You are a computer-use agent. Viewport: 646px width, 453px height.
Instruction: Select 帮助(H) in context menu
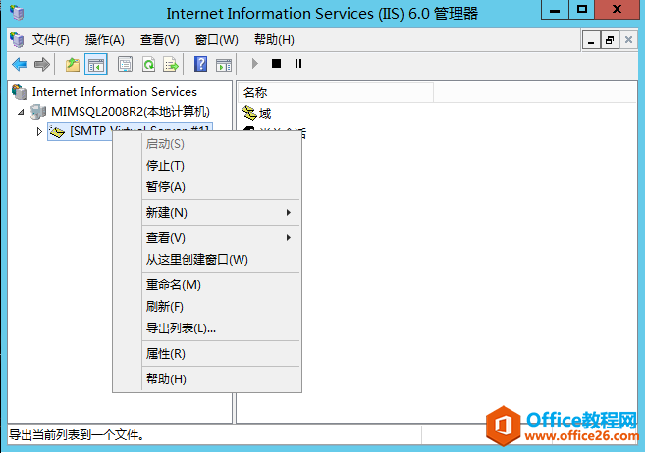(221, 378)
